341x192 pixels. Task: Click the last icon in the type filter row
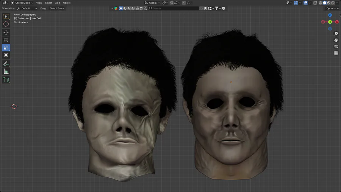pyautogui.click(x=145, y=8)
